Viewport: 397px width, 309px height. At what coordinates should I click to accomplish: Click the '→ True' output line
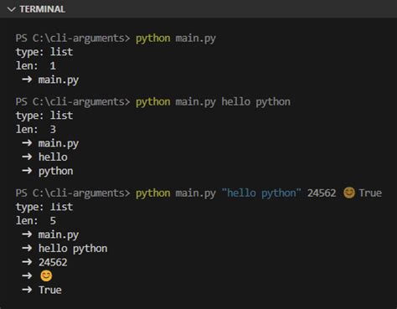point(42,290)
